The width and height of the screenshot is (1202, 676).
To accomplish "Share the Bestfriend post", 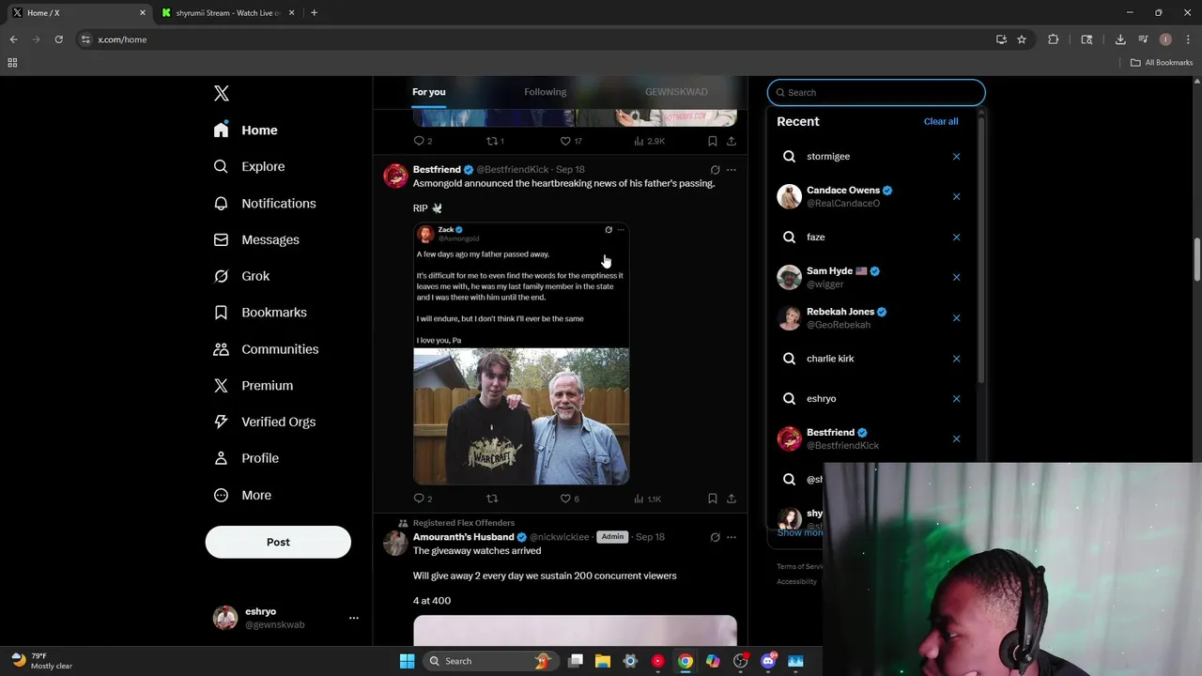I will coord(732,499).
